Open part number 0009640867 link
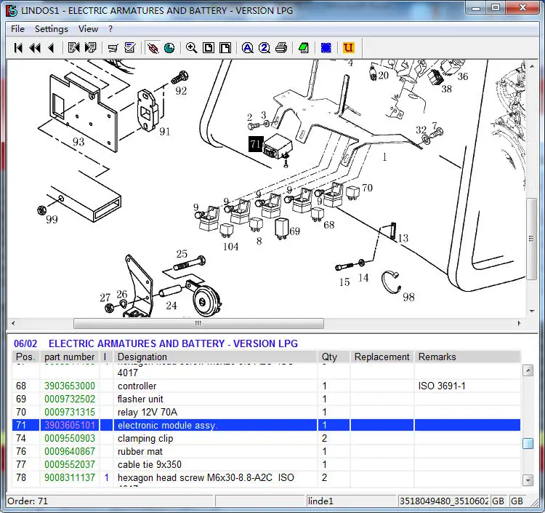Image resolution: width=545 pixels, height=513 pixels. pyautogui.click(x=70, y=451)
